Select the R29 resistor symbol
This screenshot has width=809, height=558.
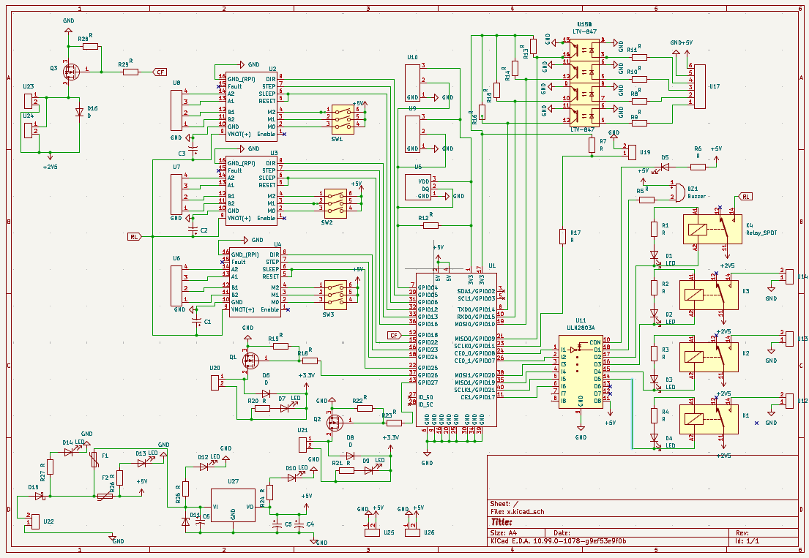coord(130,72)
